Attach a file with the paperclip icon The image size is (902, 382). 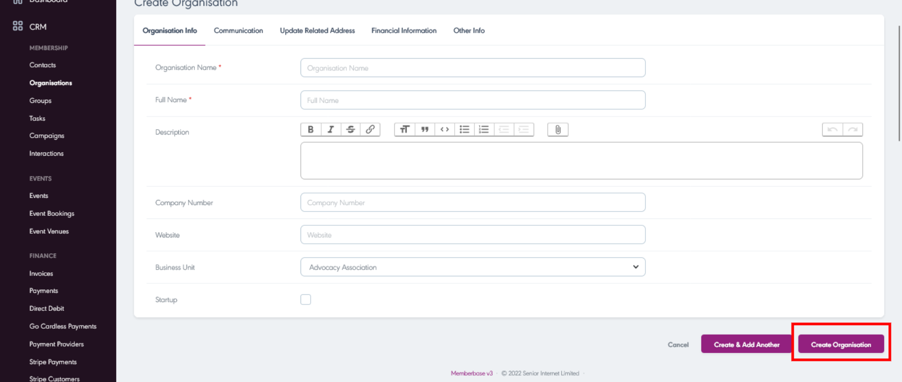[558, 130]
